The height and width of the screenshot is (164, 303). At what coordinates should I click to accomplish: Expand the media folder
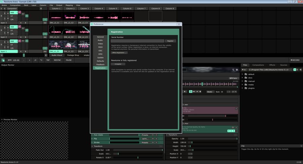(x=242, y=84)
